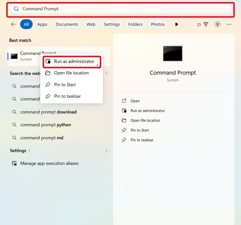The height and width of the screenshot is (225, 241).
Task: Click shield icon beside Run as administrator in right pane
Action: pos(124,111)
